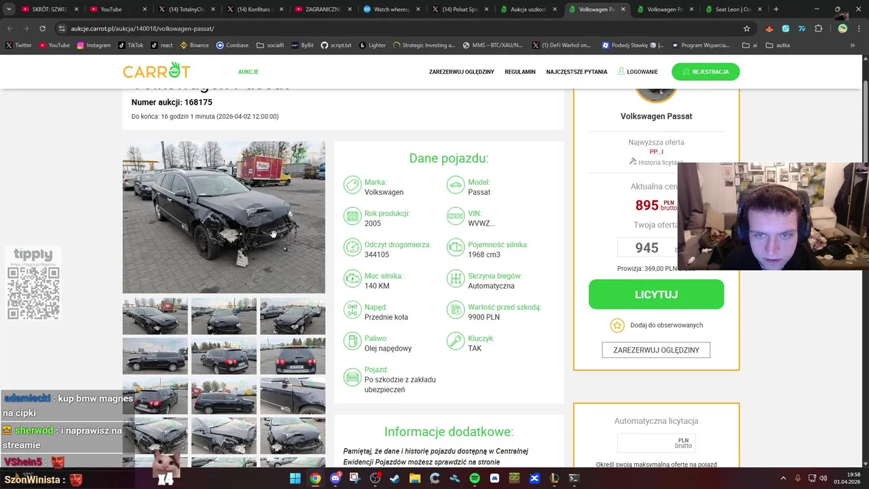Reload the page with browser refresh icon
Viewport: 869px width, 489px height.
pyautogui.click(x=42, y=29)
